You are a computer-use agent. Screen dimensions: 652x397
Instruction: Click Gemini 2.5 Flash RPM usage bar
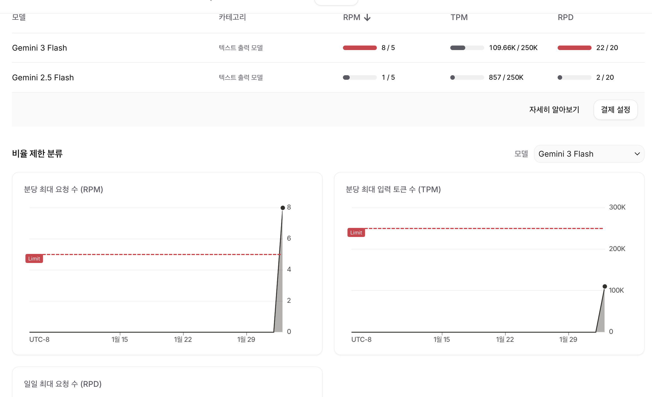pos(360,77)
